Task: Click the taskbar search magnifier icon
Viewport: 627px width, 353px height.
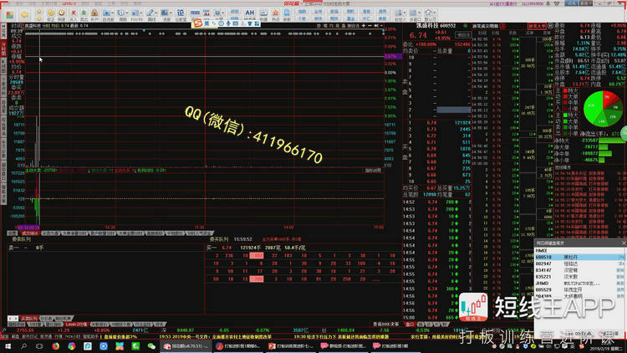Action: pyautogui.click(x=24, y=346)
